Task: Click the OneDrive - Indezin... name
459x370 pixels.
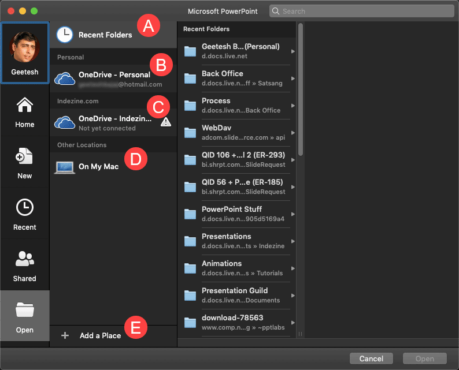Action: 115,119
